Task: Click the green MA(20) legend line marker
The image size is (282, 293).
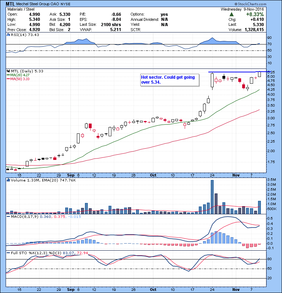Action: point(8,75)
